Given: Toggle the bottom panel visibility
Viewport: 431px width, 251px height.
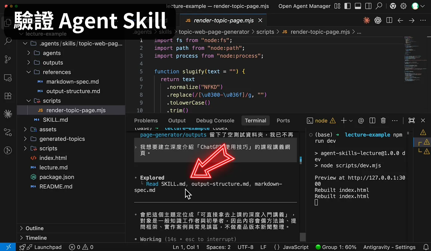Looking at the screenshot, I should 358,6.
